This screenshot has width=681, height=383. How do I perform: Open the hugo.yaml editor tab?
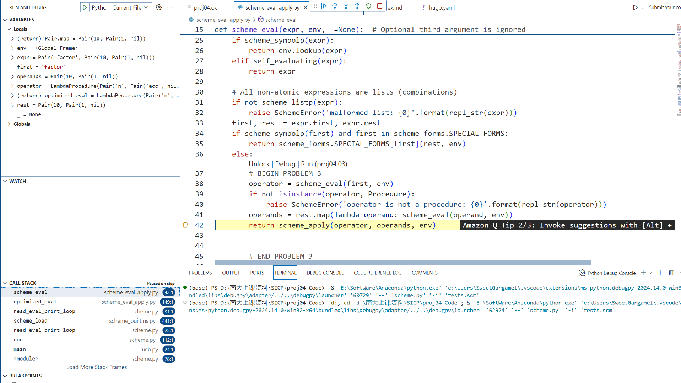coord(441,7)
